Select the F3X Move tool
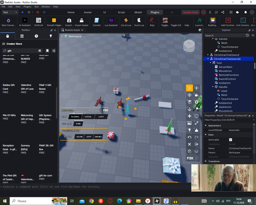The width and height of the screenshot is (256, 205). click(189, 88)
